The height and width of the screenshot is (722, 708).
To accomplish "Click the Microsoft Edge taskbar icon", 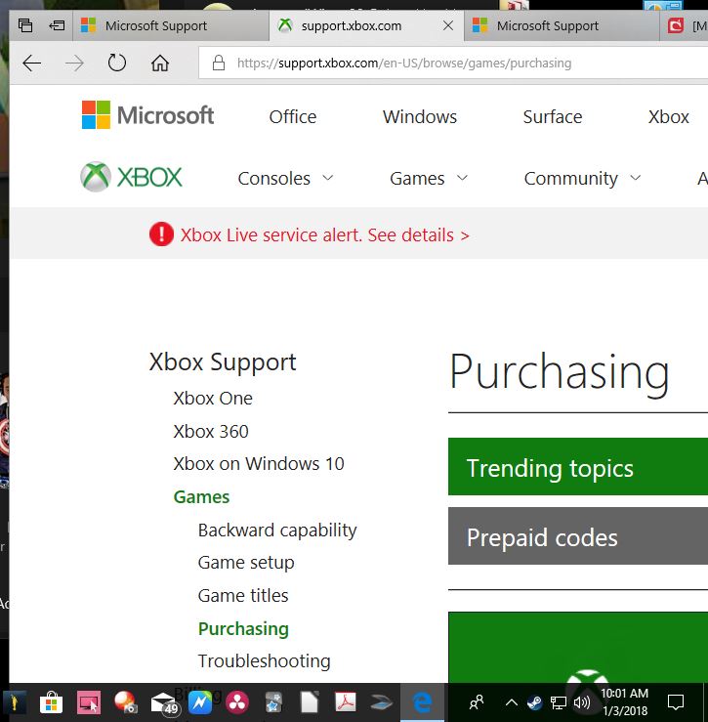I will click(422, 702).
